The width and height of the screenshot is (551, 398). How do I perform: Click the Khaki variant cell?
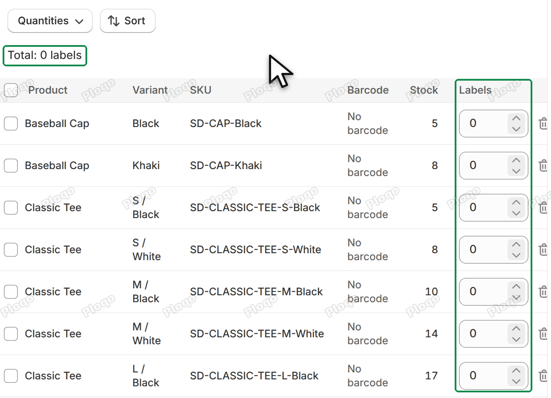146,166
